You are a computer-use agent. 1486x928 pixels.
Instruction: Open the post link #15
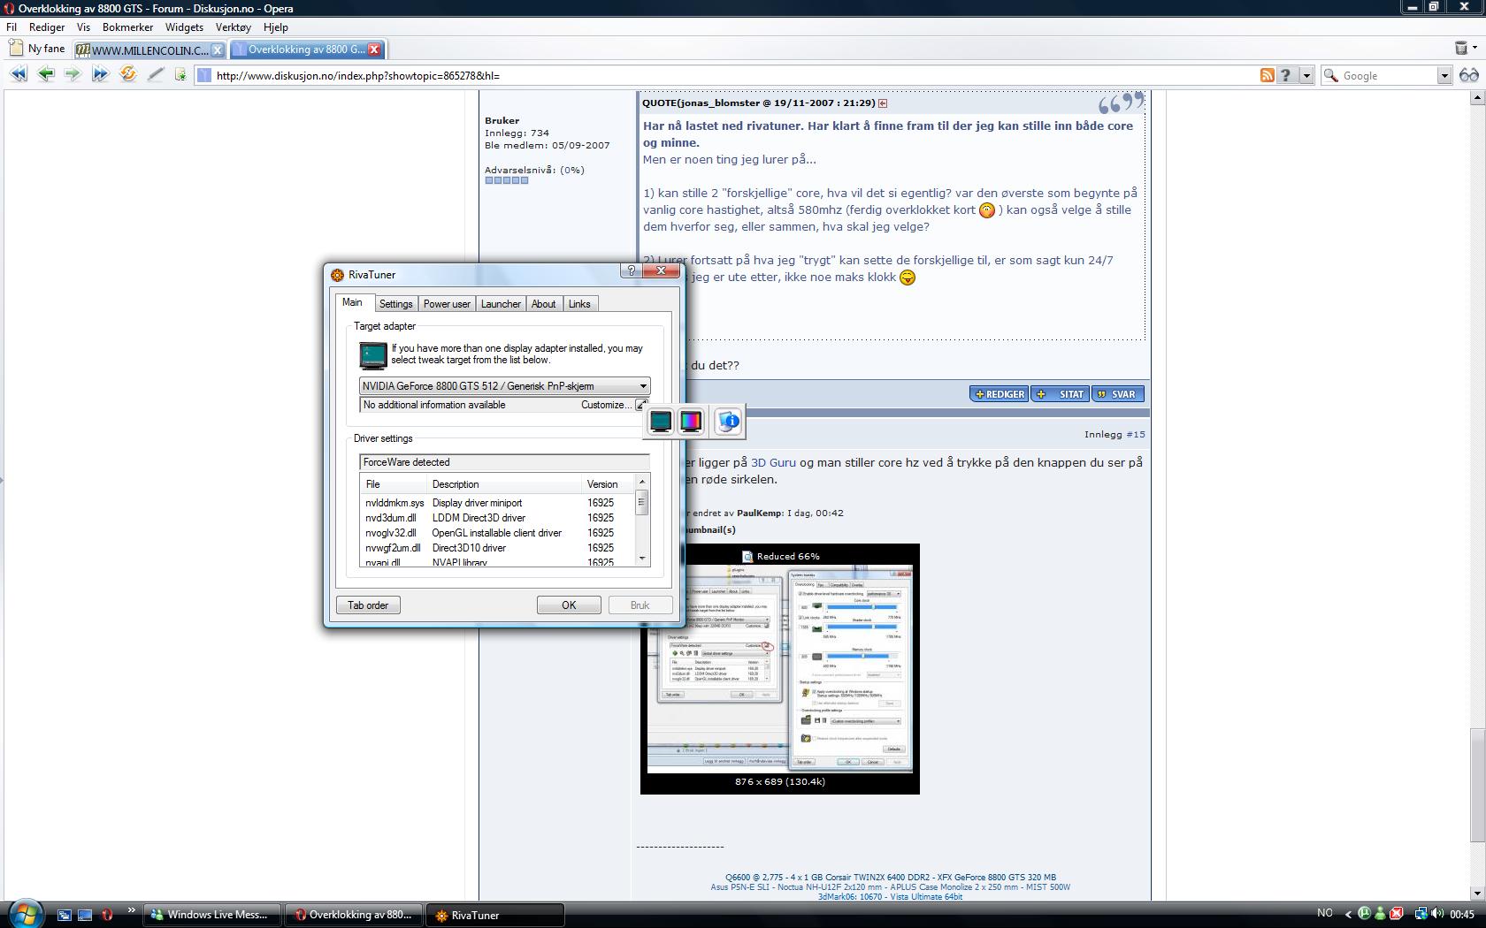(x=1136, y=434)
